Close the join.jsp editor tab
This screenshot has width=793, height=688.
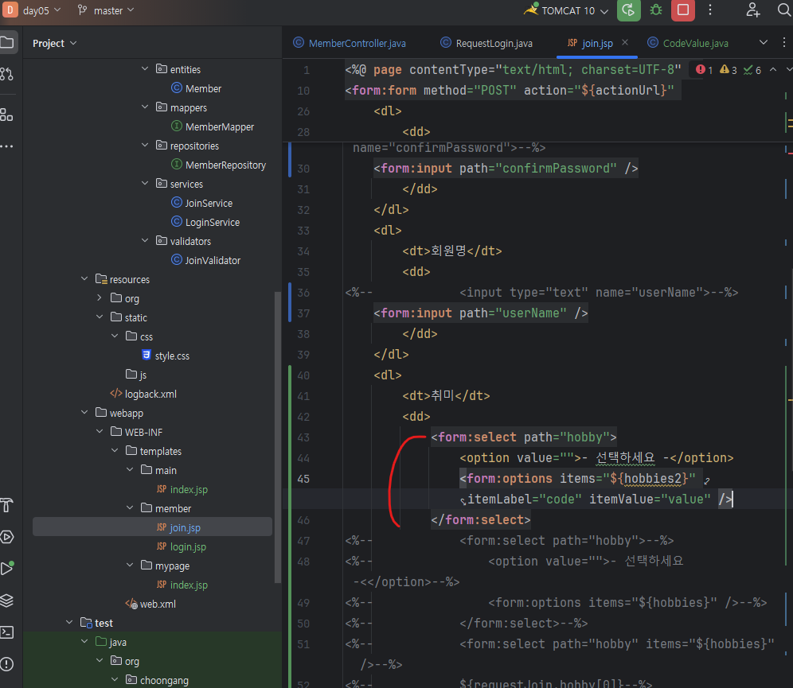point(625,42)
